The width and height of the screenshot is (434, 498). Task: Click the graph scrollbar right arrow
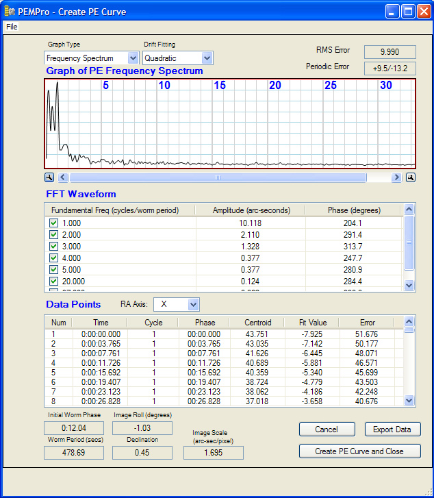(x=396, y=177)
